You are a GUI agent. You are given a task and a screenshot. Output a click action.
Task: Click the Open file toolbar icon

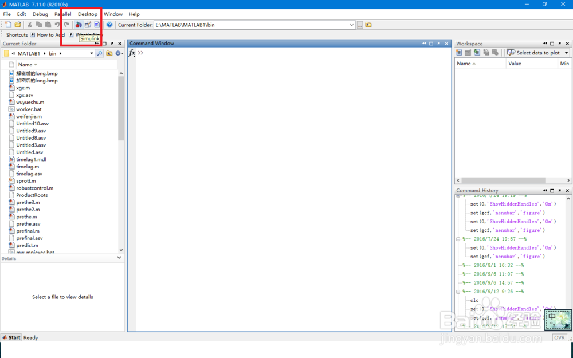point(18,25)
